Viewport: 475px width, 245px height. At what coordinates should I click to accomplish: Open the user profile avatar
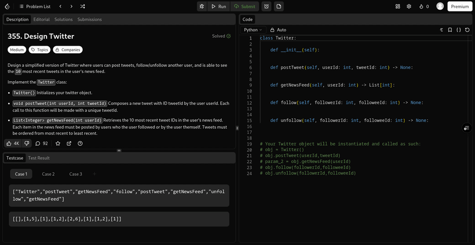440,6
